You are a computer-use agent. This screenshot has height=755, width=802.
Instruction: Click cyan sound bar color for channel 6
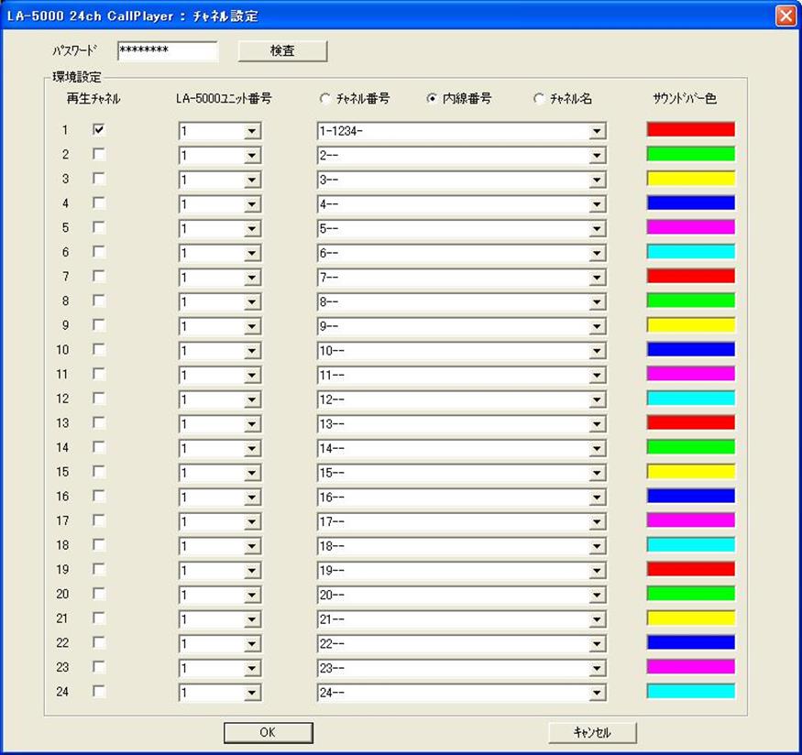tap(690, 251)
